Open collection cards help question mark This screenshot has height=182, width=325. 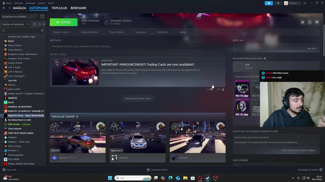coord(265,58)
